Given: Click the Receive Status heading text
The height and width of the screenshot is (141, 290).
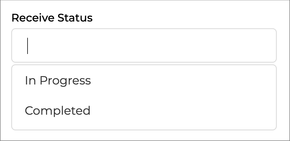Looking at the screenshot, I should (52, 18).
